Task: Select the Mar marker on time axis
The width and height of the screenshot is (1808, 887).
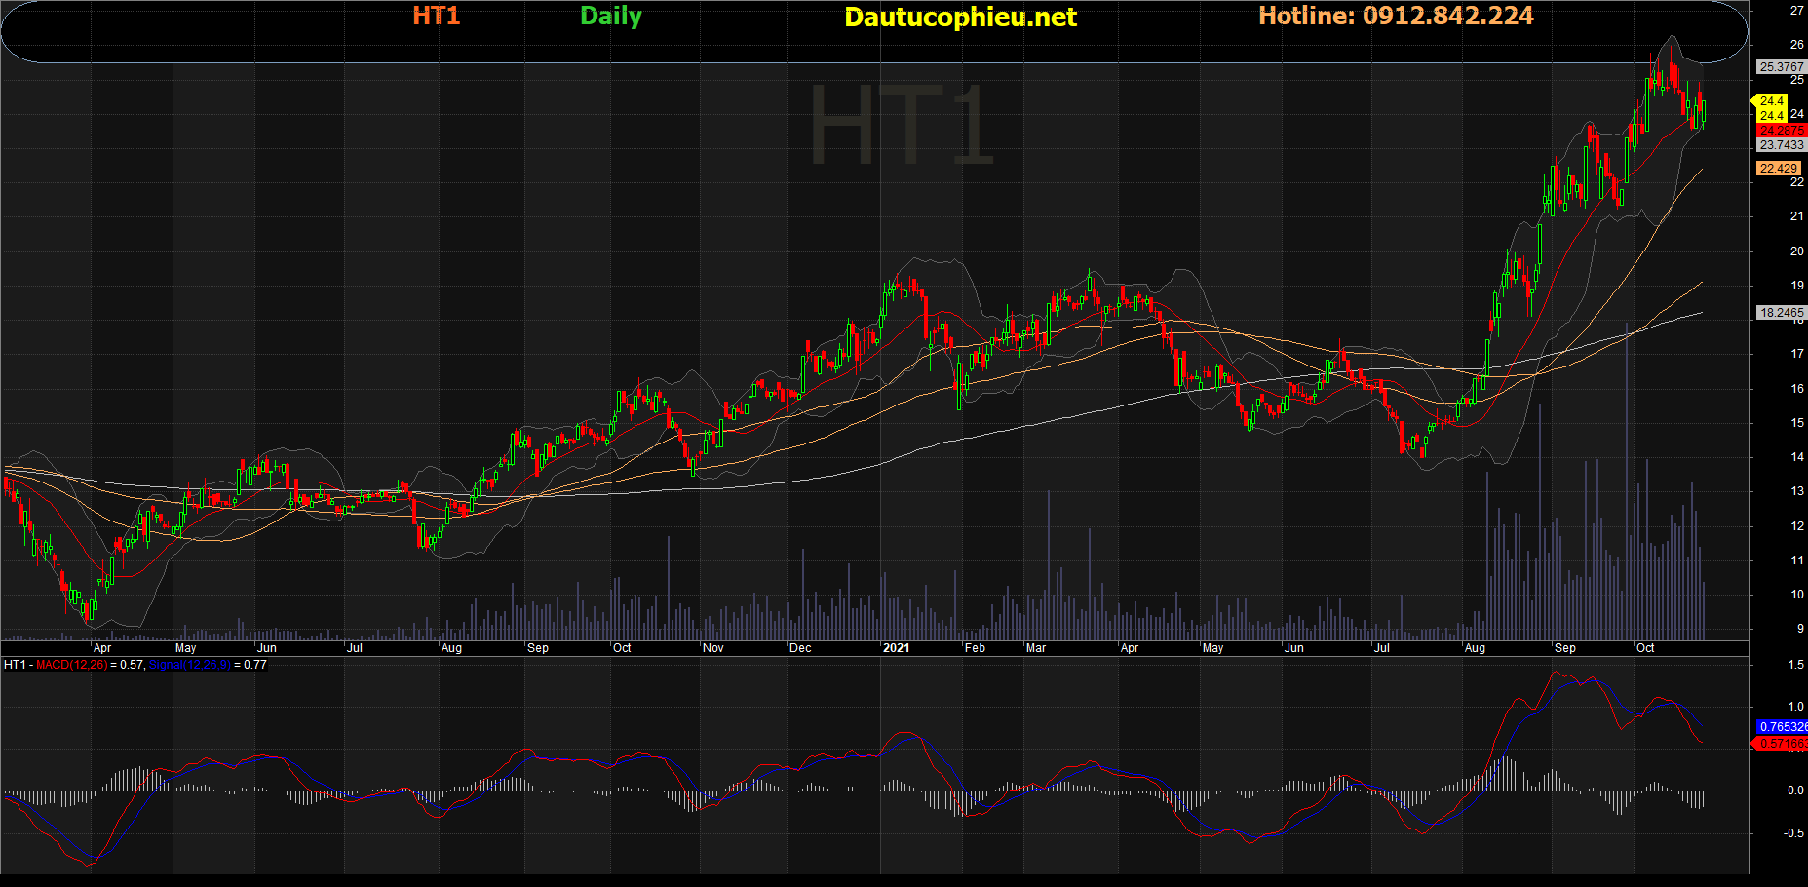Action: click(1036, 648)
